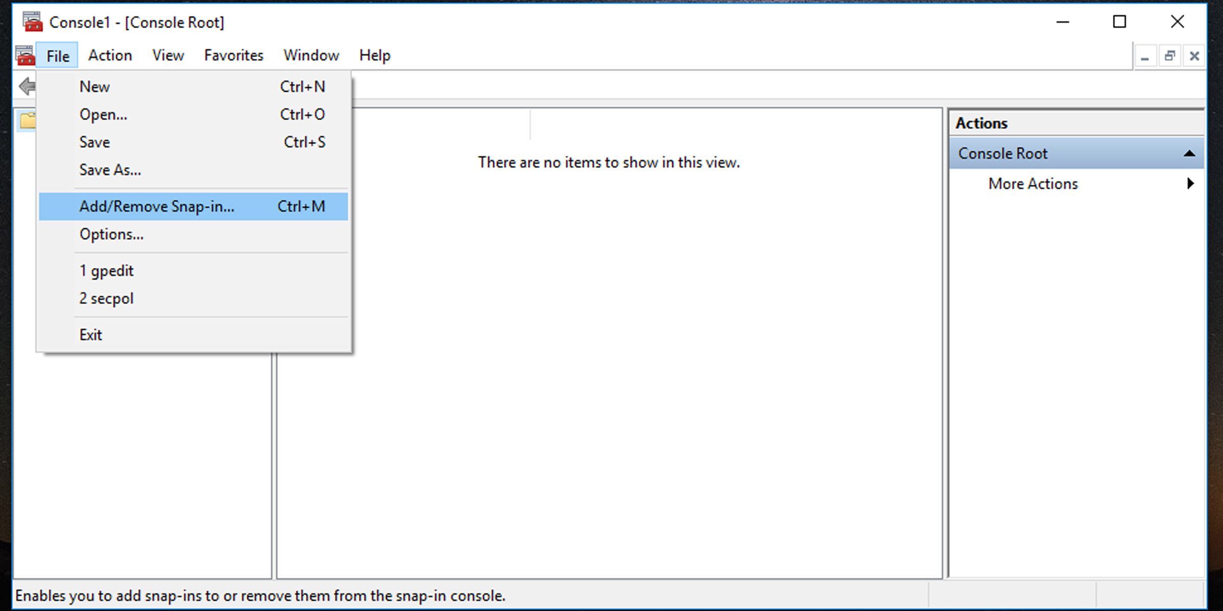The width and height of the screenshot is (1223, 611).
Task: Open the Favorites menu
Action: tap(234, 55)
